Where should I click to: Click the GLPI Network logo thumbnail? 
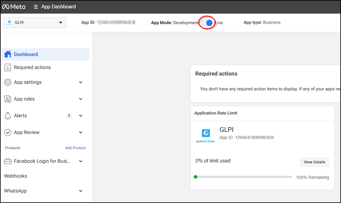click(x=206, y=136)
